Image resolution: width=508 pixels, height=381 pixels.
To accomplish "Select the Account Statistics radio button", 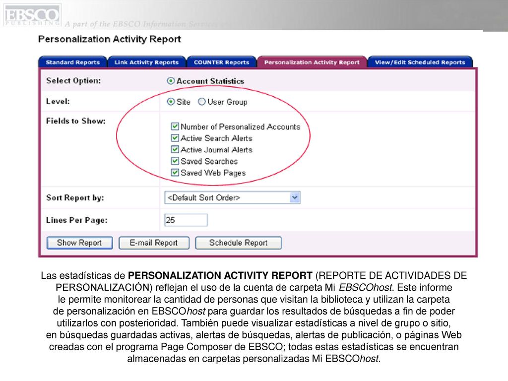I will (171, 81).
